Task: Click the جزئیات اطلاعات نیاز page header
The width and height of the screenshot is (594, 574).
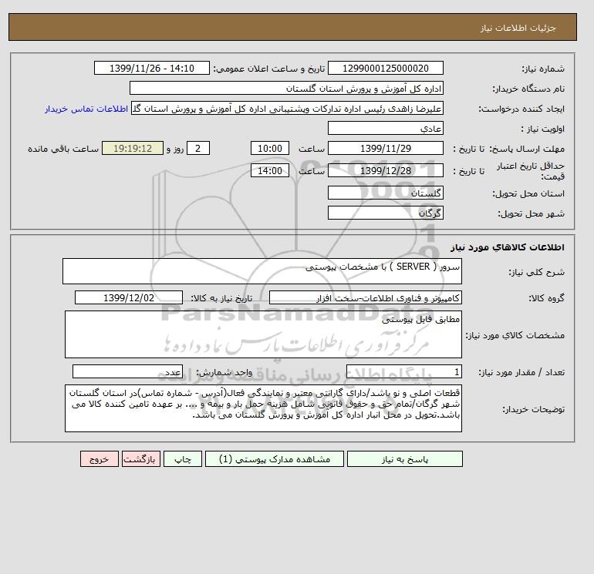Action: pos(518,28)
